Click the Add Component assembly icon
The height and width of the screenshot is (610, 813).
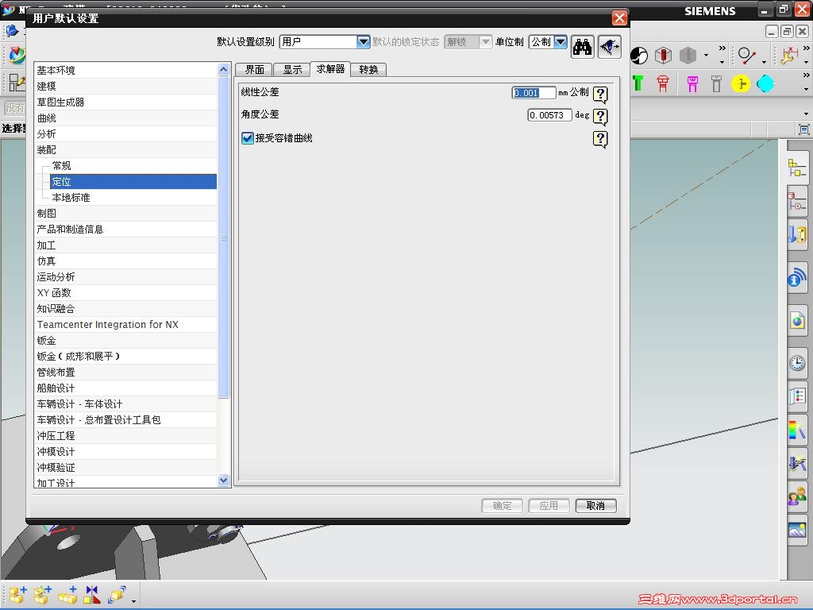click(x=17, y=594)
